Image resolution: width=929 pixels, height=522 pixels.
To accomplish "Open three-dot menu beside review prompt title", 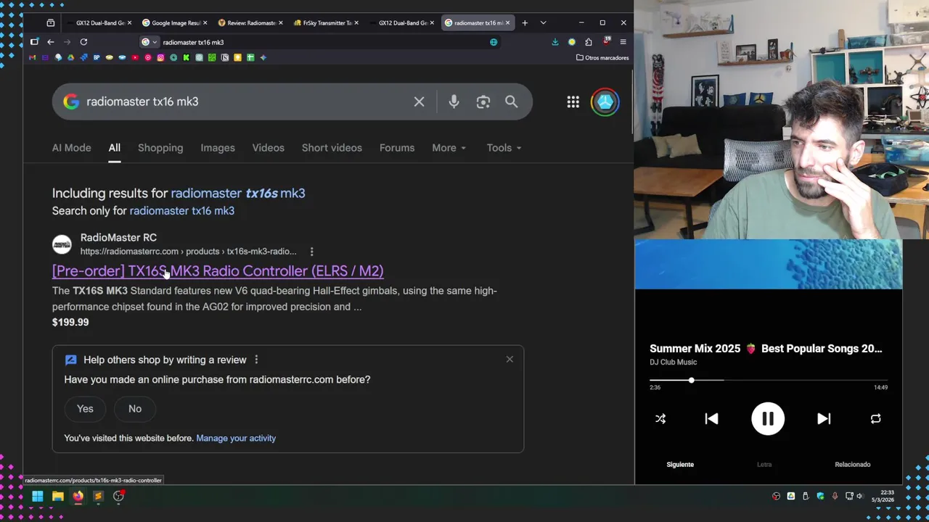I will pos(256,360).
